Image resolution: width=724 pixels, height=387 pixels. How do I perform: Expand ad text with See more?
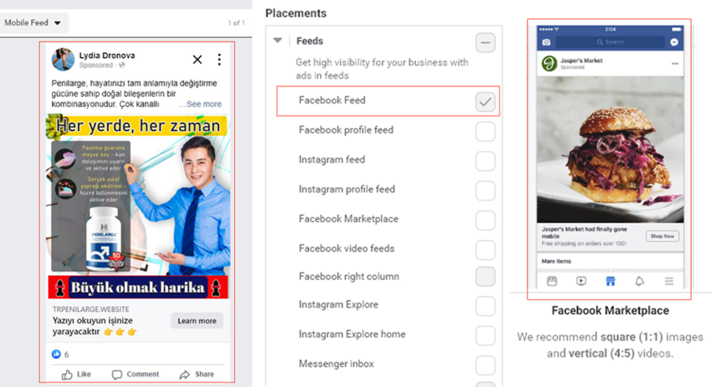click(x=204, y=104)
